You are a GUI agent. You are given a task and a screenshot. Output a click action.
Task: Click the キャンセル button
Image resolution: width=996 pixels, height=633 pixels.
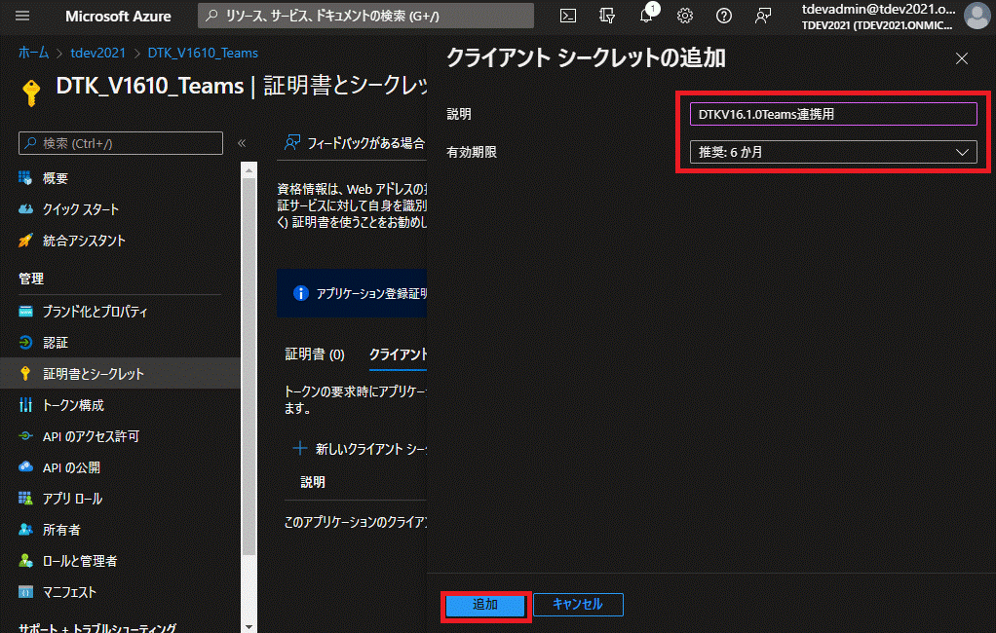(578, 605)
